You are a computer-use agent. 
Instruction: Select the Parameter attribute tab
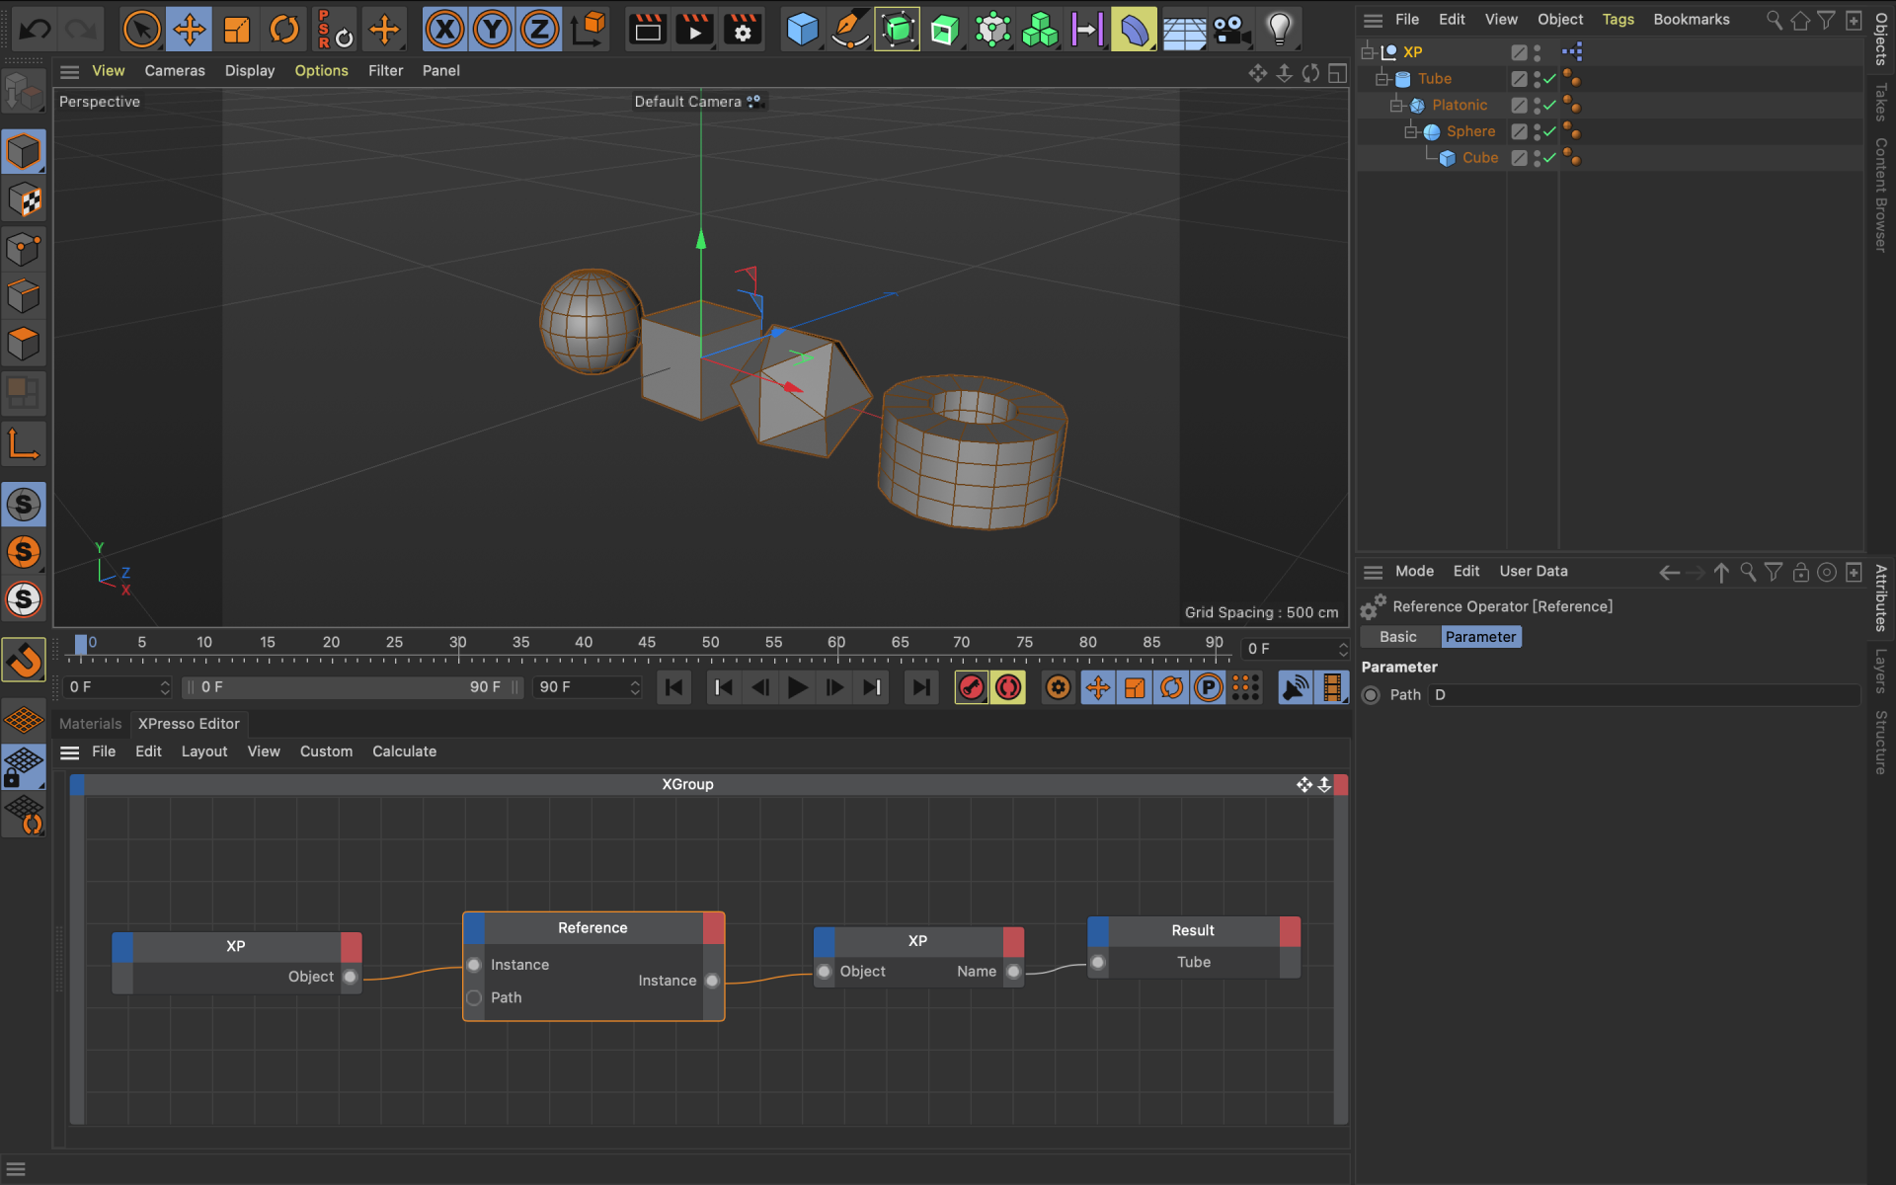pos(1480,637)
